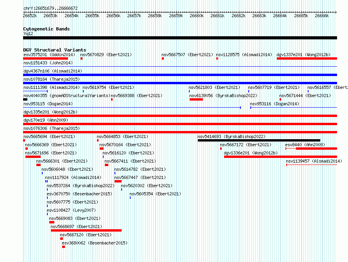Click nsv953116 (Dogan2014) label
This screenshot has width=348, height=262.
pyautogui.click(x=274, y=104)
